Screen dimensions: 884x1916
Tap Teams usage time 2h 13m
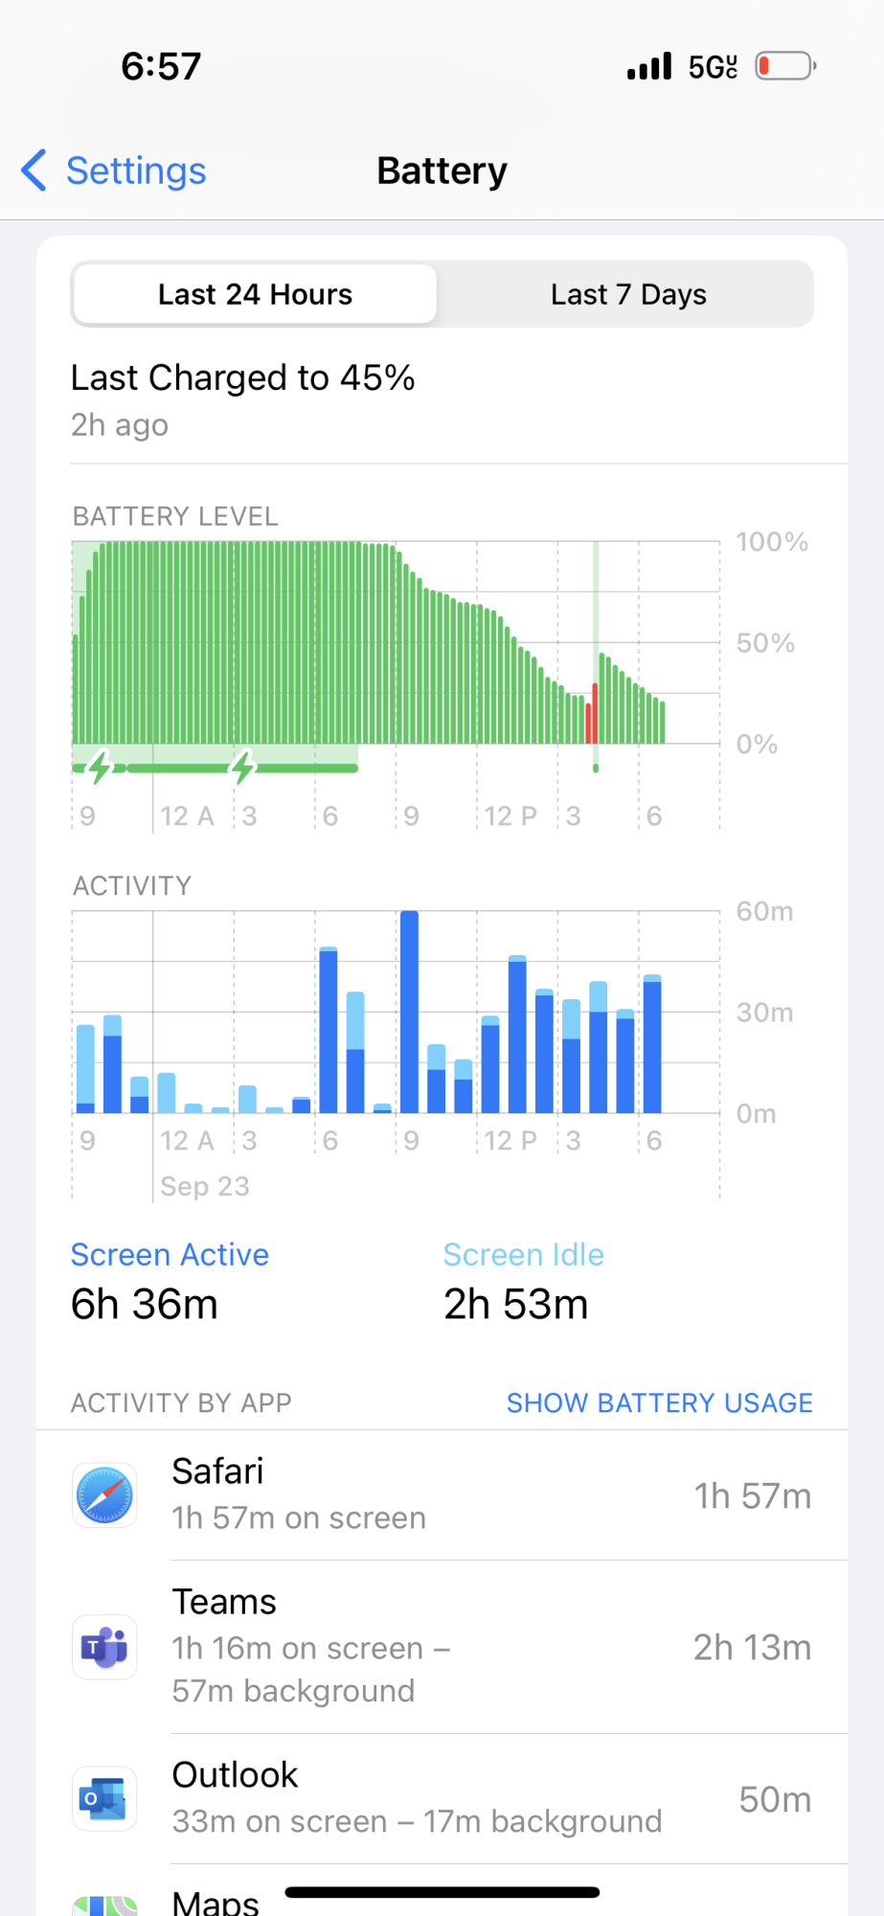point(752,1647)
